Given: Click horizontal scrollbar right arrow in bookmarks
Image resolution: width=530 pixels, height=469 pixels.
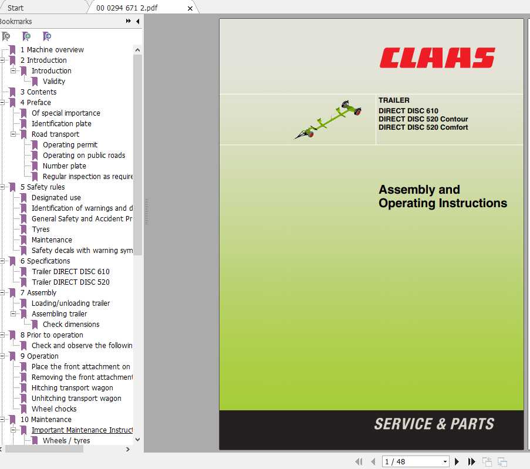Looking at the screenshot, I should click(128, 450).
